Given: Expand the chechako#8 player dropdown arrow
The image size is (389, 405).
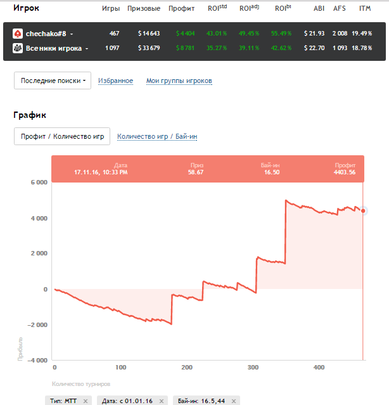Looking at the screenshot, I should pyautogui.click(x=72, y=34).
